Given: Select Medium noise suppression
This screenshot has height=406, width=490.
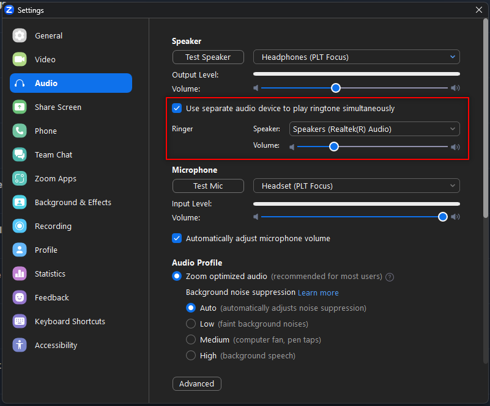Looking at the screenshot, I should tap(191, 339).
